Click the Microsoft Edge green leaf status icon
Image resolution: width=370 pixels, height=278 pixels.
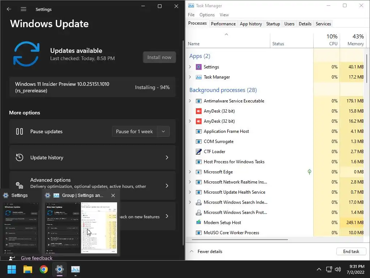(309, 172)
